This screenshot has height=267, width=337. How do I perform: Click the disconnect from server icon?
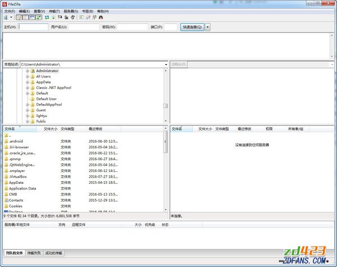(66, 17)
